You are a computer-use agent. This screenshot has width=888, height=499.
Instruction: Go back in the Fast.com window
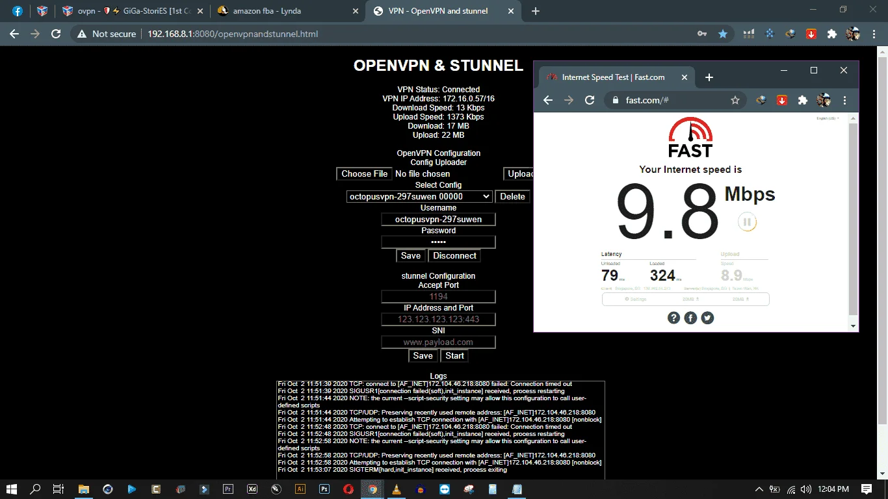(548, 100)
